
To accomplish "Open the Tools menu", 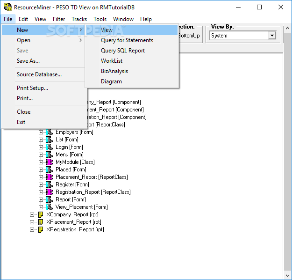I will (100, 19).
